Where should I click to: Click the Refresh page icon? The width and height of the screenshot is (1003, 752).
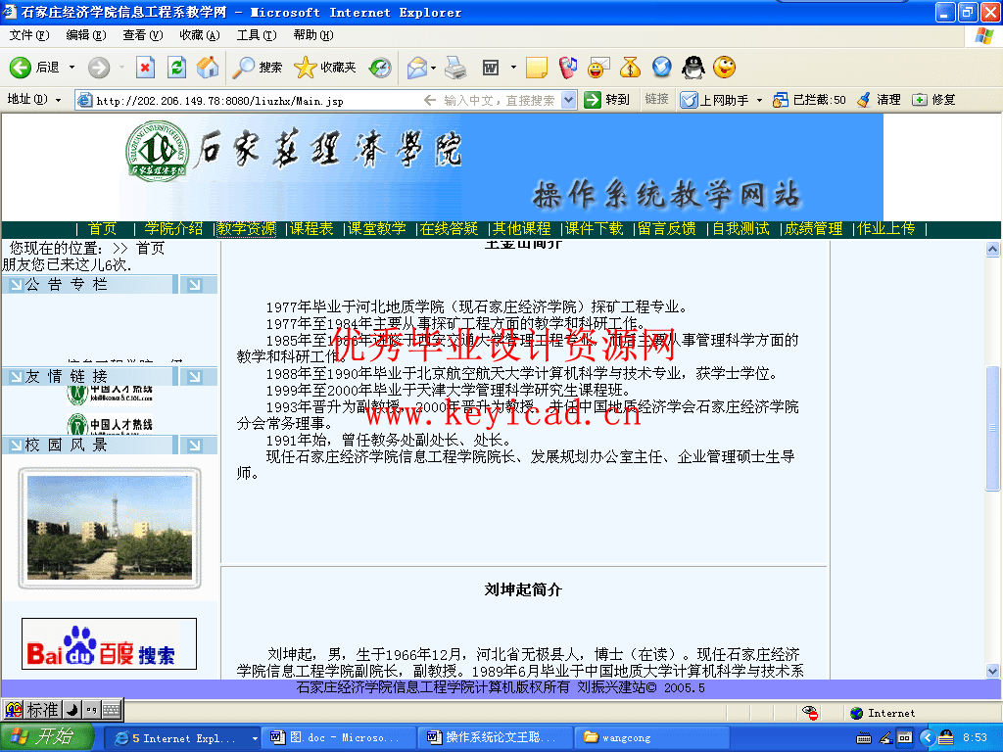pyautogui.click(x=176, y=68)
